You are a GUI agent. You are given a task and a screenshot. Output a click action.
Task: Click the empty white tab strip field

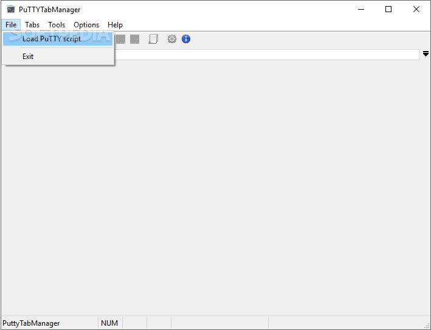[267, 55]
